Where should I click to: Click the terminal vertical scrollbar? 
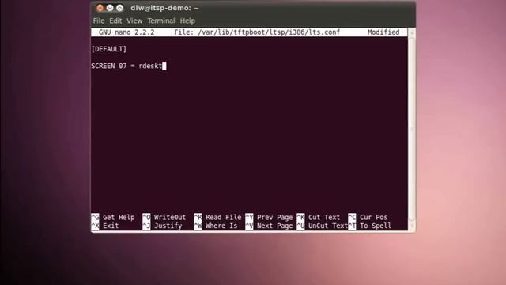(x=411, y=129)
